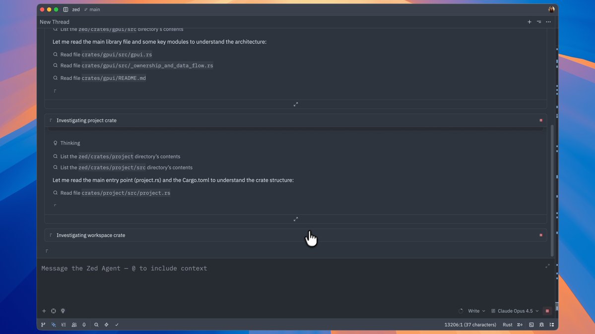
Task: Change the Rust language selector
Action: click(507, 325)
